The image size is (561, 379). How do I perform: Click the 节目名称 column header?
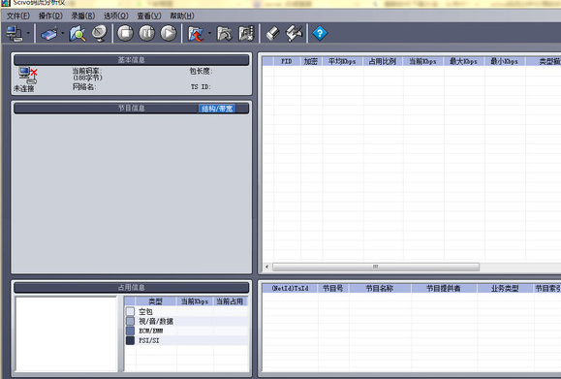pos(380,289)
